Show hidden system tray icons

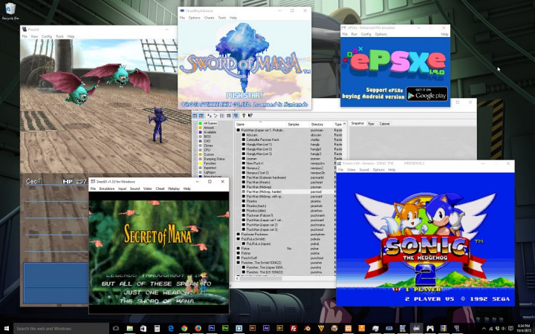click(x=484, y=329)
